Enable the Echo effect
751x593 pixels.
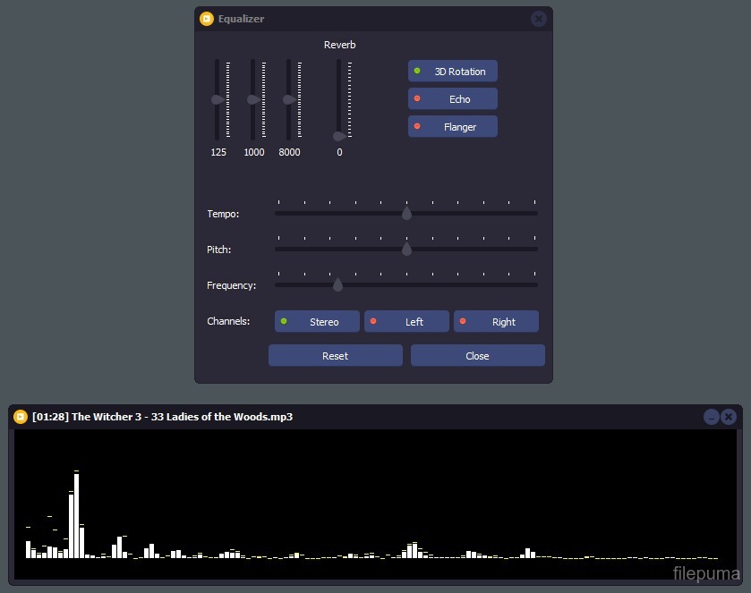tap(453, 99)
